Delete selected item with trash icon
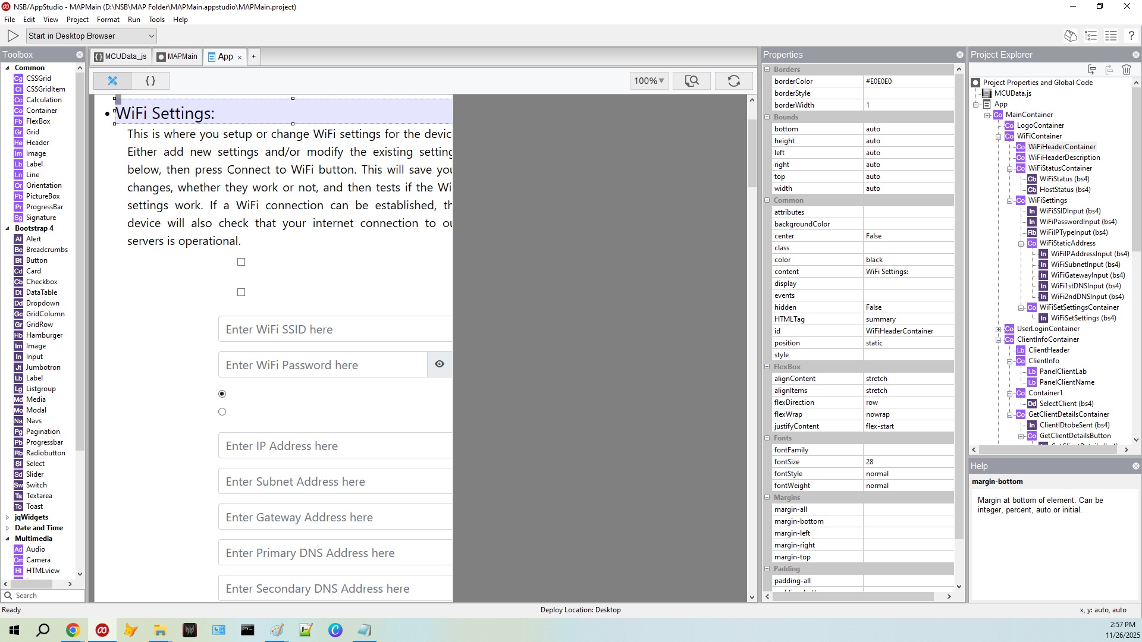The width and height of the screenshot is (1142, 642). (1126, 70)
